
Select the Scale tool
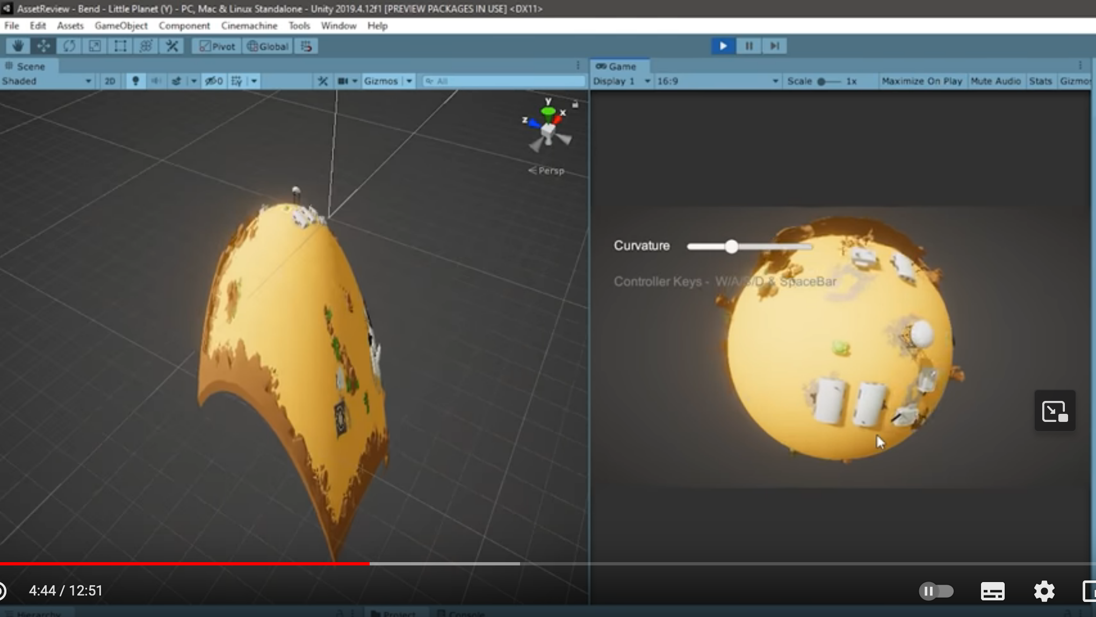(x=95, y=46)
